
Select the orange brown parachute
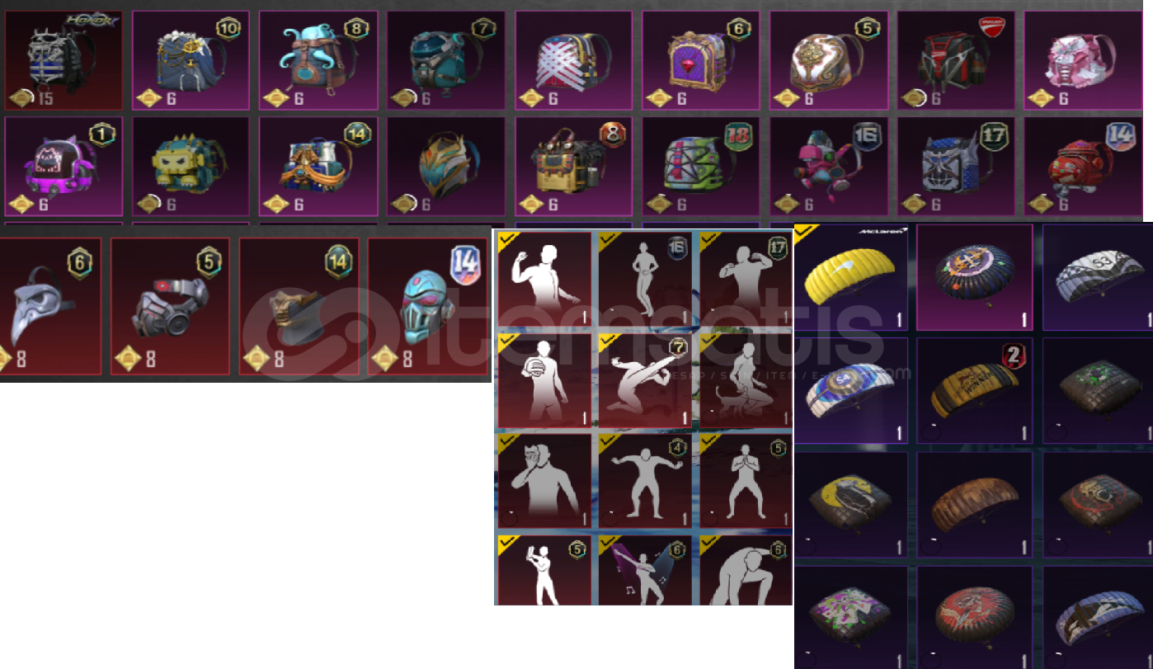[x=975, y=504]
